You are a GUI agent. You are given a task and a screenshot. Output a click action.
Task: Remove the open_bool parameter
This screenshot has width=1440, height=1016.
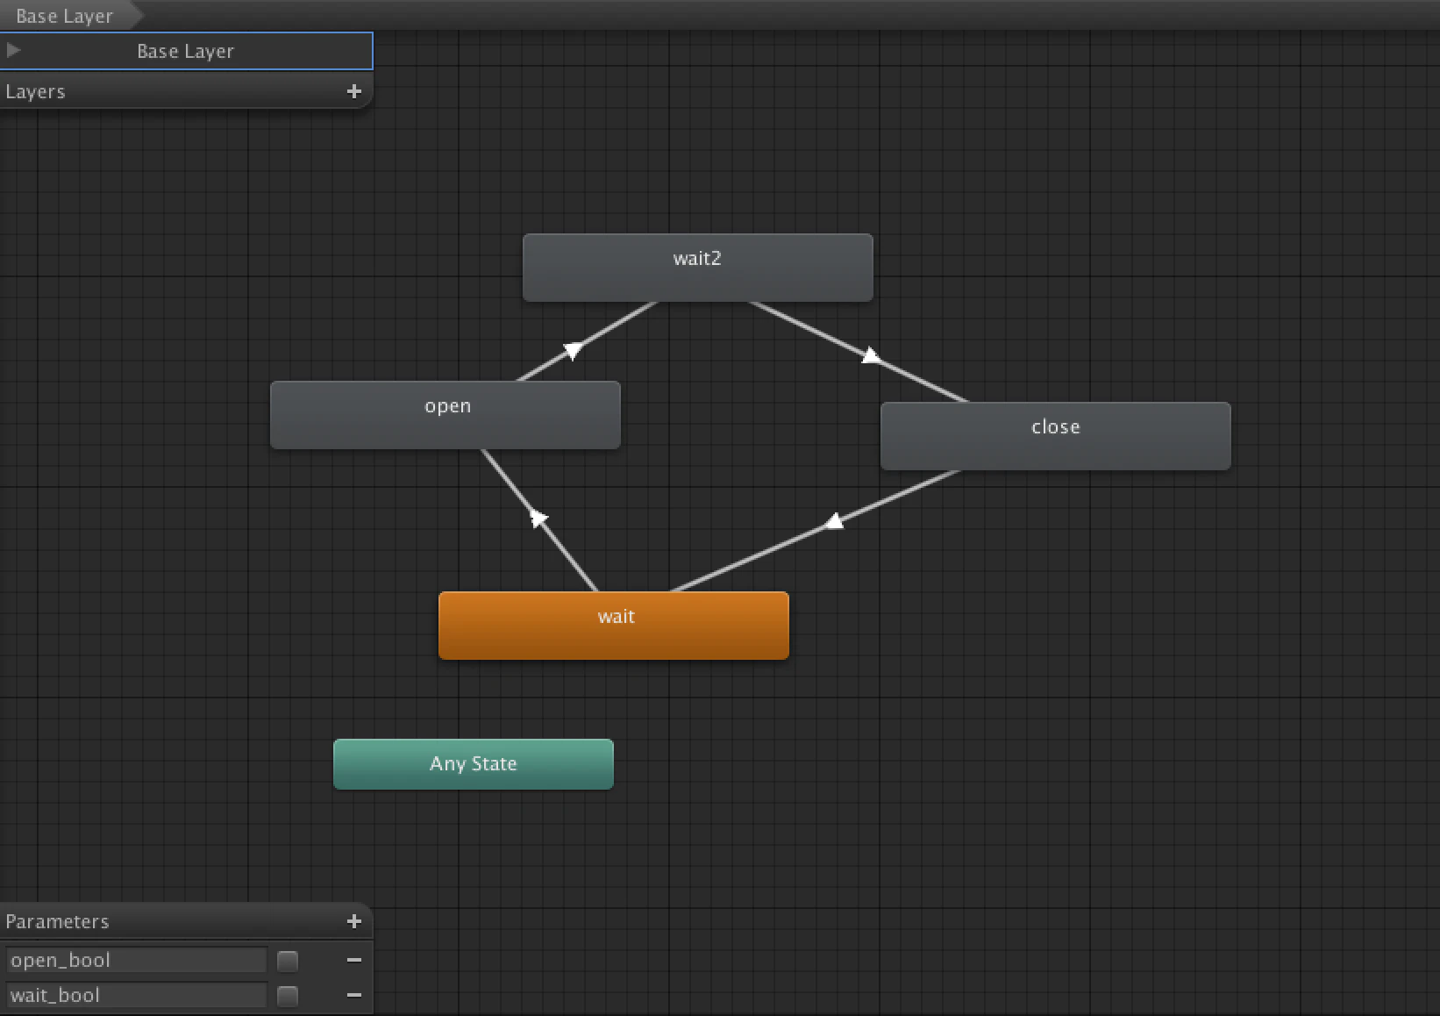(353, 960)
